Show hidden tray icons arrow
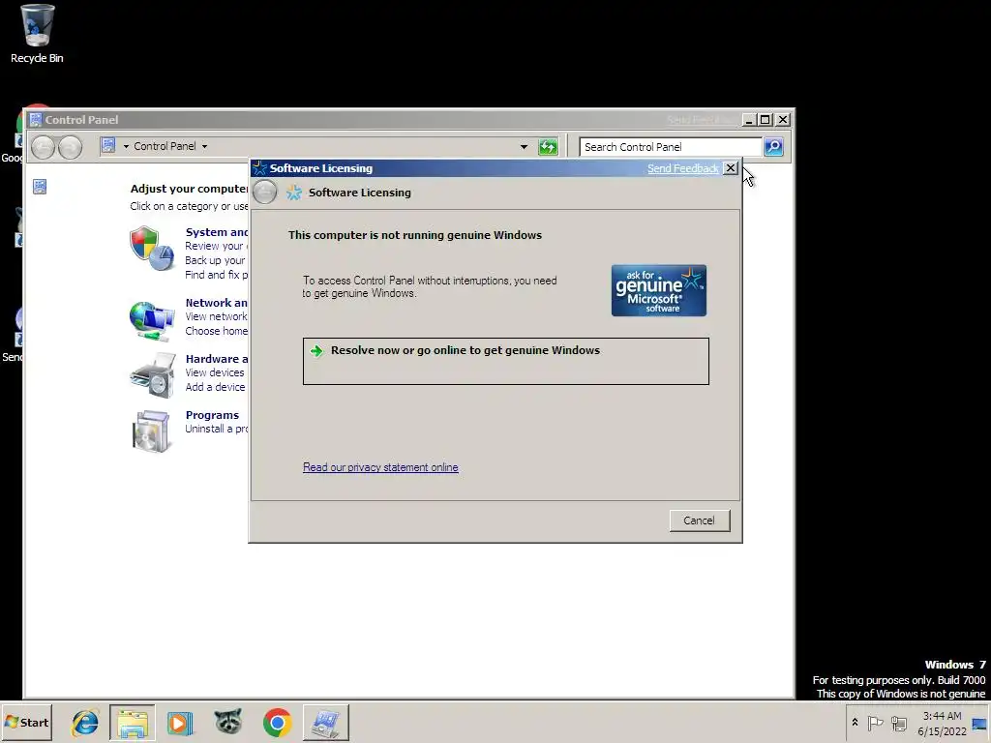Viewport: 991px width, 743px height. tap(856, 722)
